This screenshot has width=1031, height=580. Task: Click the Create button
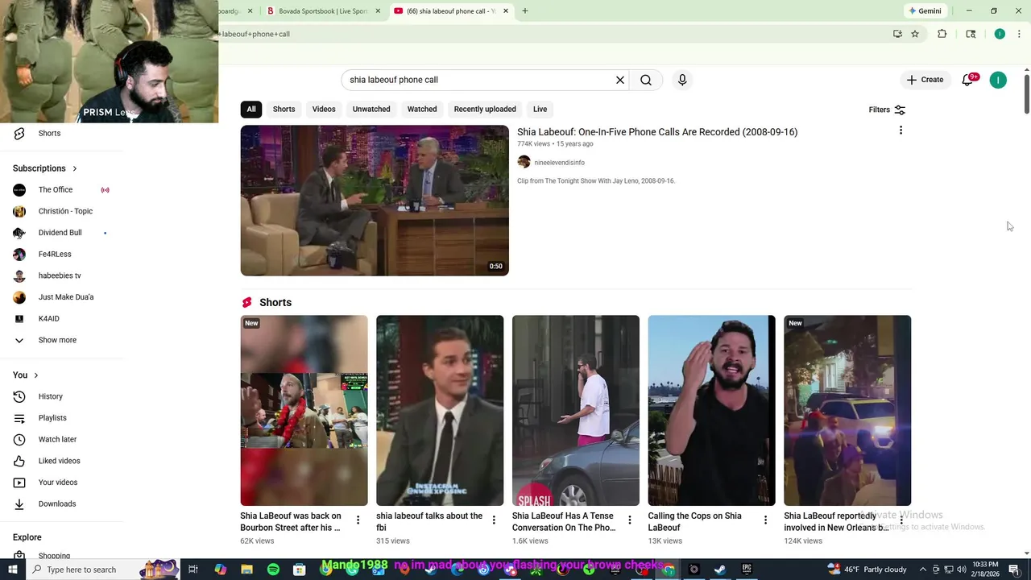tap(925, 80)
